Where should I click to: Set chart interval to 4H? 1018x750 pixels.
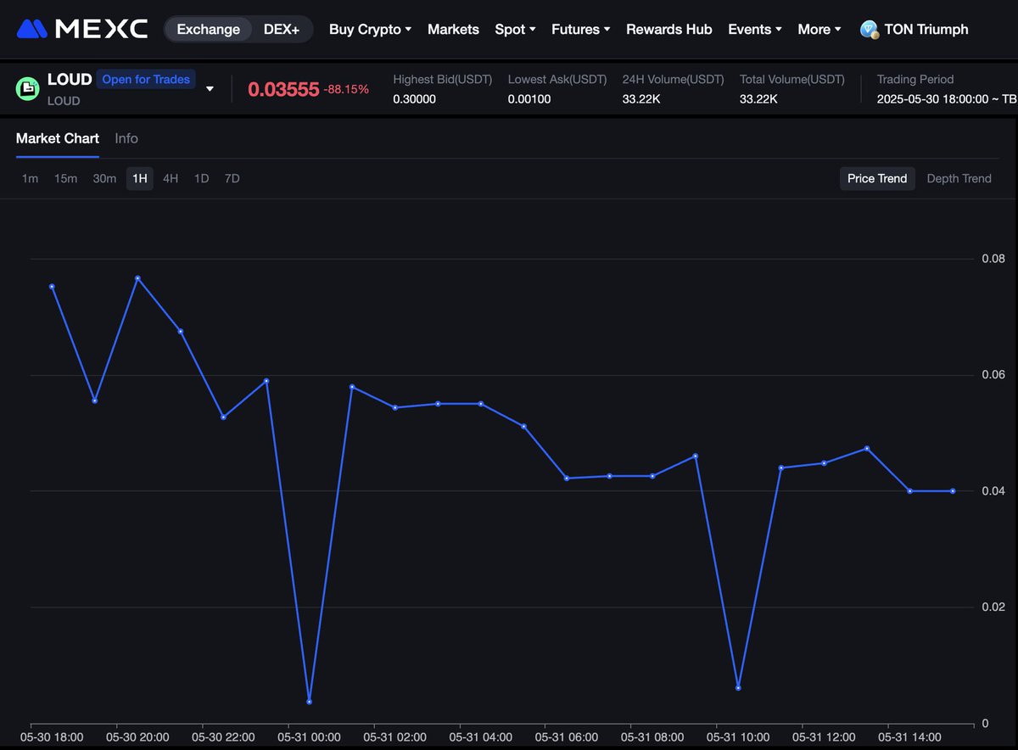[x=171, y=178]
